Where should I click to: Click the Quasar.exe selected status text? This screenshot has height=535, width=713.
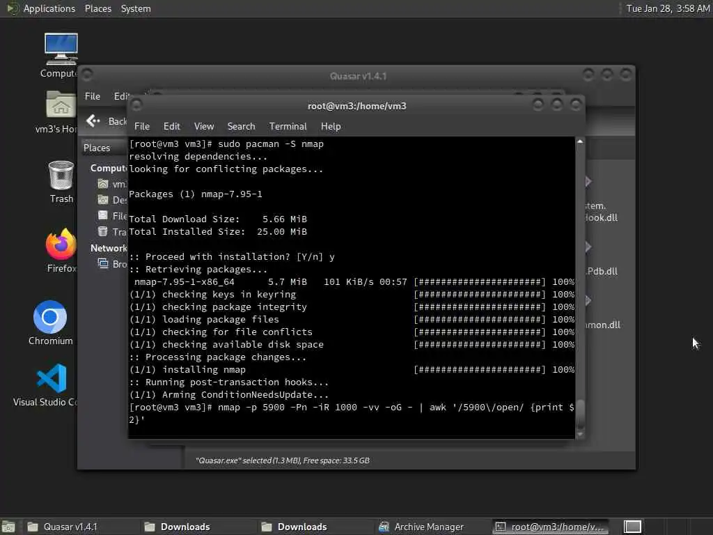click(x=283, y=460)
